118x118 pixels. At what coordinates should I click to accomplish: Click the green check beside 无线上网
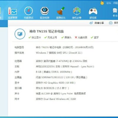point(45,37)
